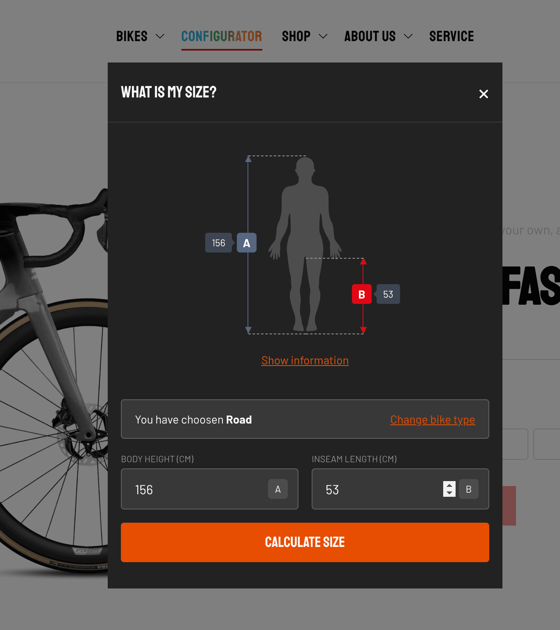Click the human body silhouette figure
Screen dimensions: 560x630
(305, 244)
